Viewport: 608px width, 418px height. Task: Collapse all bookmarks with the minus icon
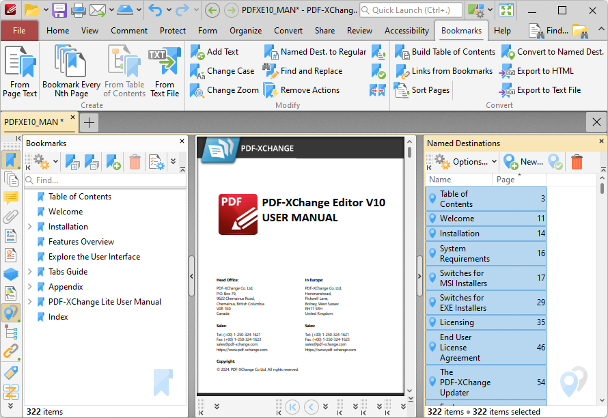coord(92,162)
